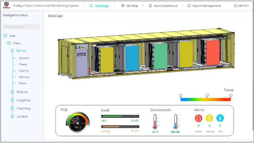
Task: Click the '22 °C' temperature reading
Action: 155,132
